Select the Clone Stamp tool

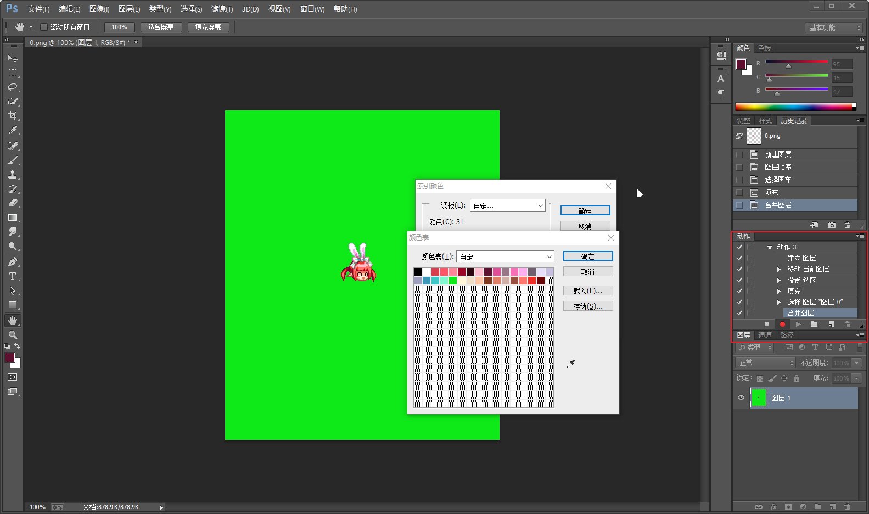[x=13, y=175]
